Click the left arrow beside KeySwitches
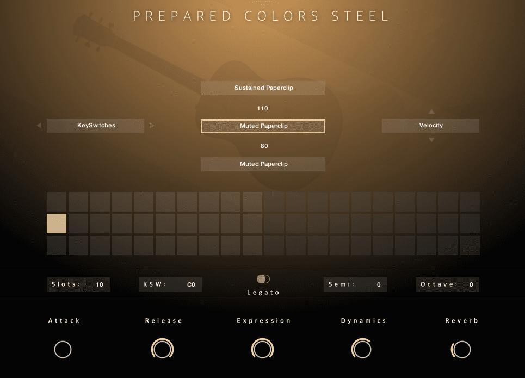This screenshot has width=525, height=378. pos(39,126)
